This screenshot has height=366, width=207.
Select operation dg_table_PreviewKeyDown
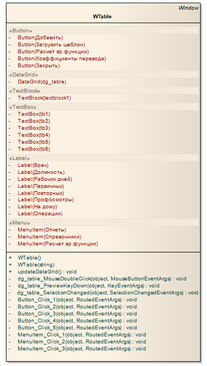coord(89,286)
